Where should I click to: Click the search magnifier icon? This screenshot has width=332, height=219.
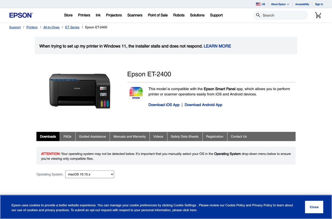258,15
